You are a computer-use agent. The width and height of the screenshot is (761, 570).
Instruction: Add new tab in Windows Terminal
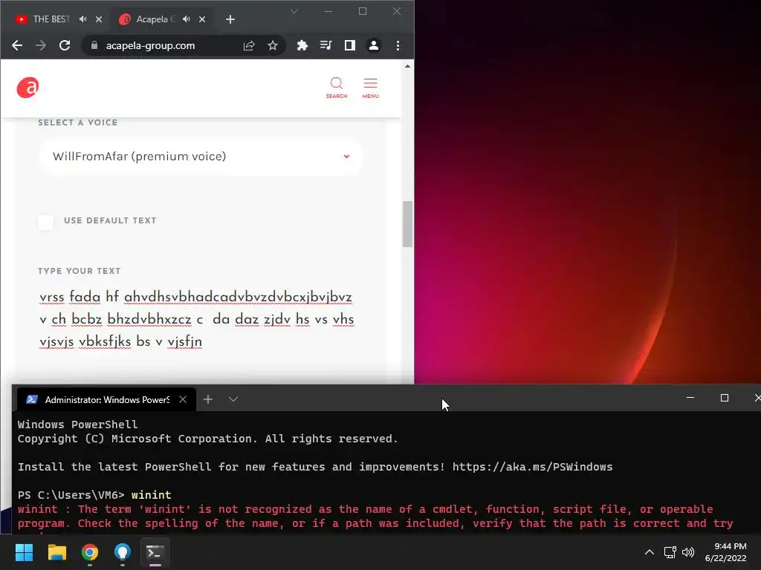point(208,399)
